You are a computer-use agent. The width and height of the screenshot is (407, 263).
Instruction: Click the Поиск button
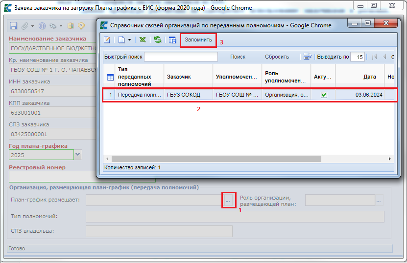coord(238,57)
